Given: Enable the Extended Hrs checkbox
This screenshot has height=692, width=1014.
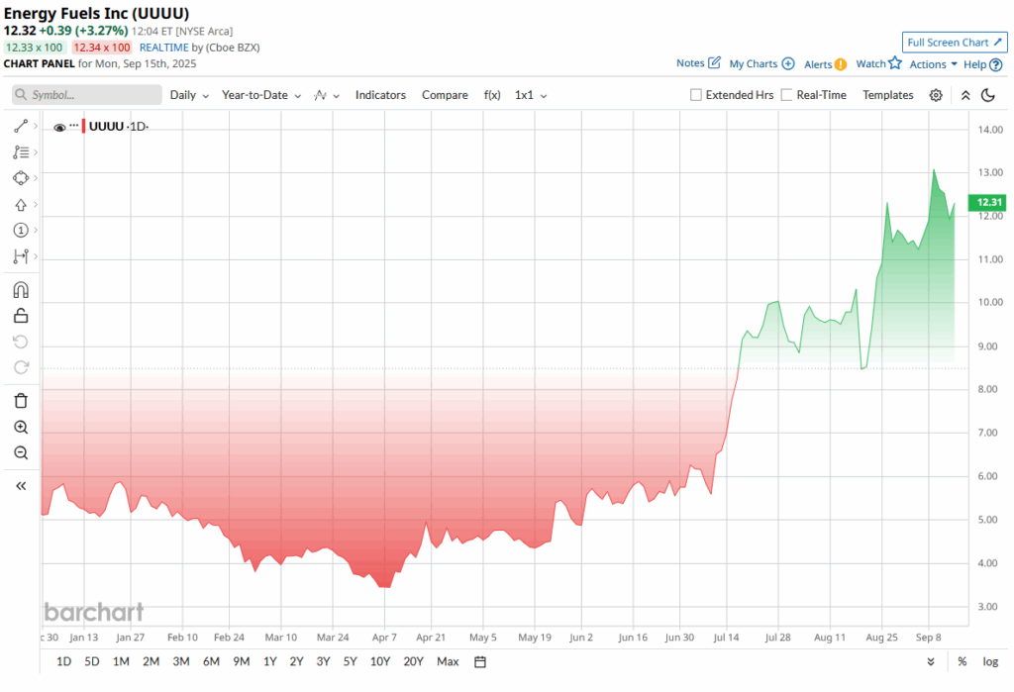Looking at the screenshot, I should pyautogui.click(x=696, y=95).
